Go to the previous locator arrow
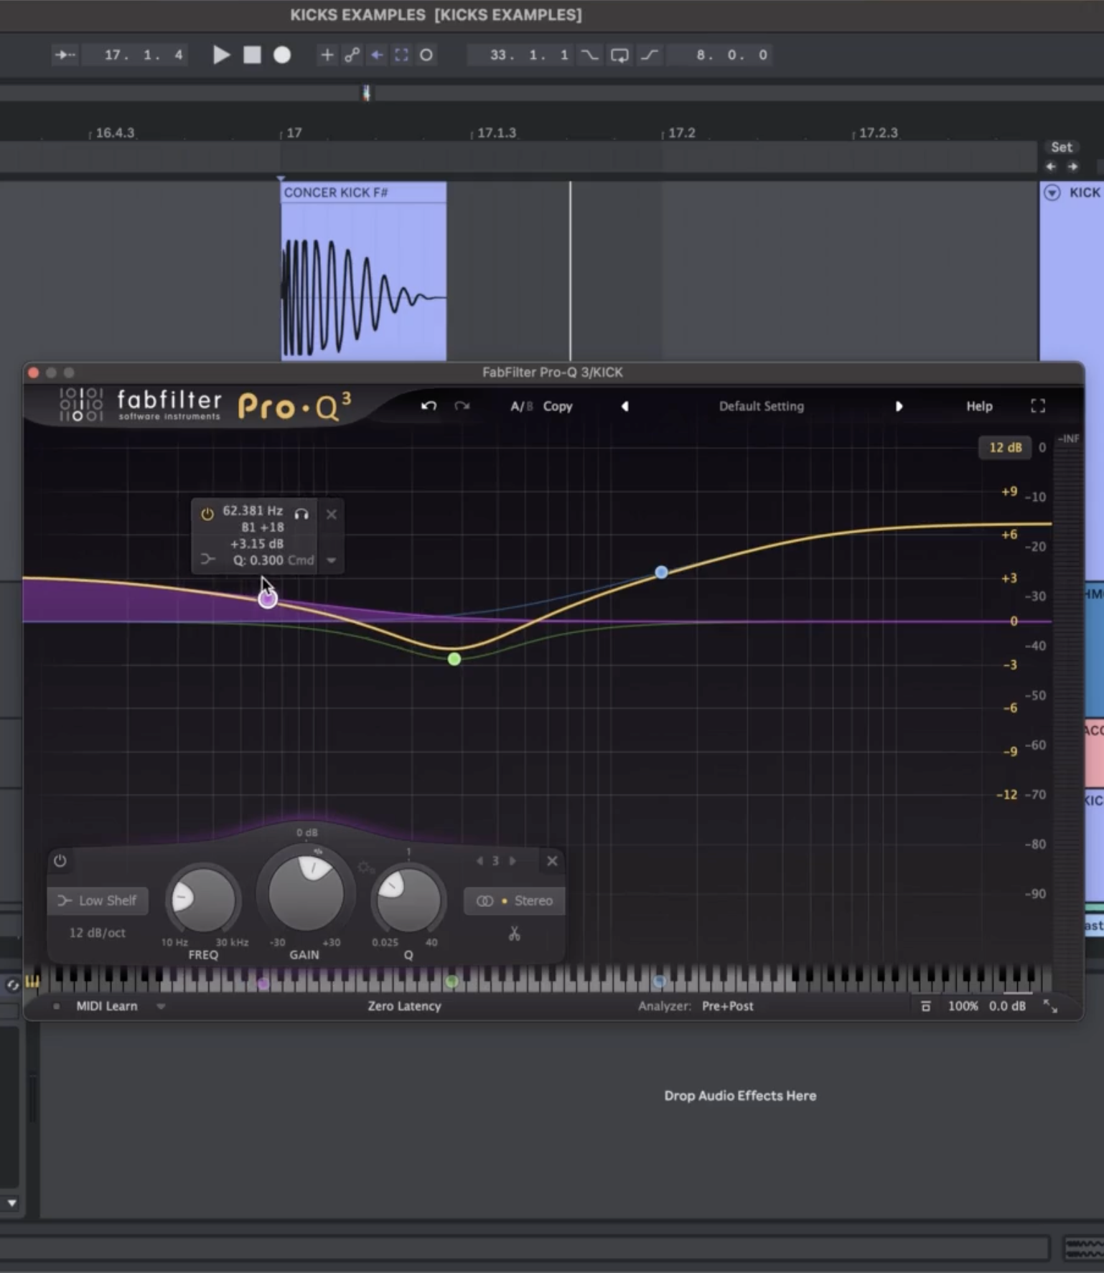This screenshot has height=1273, width=1104. click(x=1052, y=166)
